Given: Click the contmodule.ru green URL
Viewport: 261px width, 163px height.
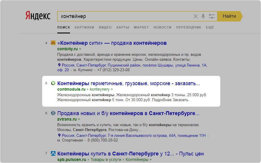Looking at the screenshot, I should [x=71, y=89].
